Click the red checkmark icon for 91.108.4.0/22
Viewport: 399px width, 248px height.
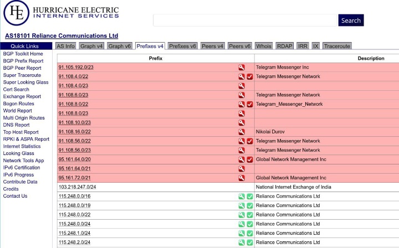pyautogui.click(x=250, y=76)
